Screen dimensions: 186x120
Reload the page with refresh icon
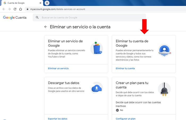(x=15, y=9)
